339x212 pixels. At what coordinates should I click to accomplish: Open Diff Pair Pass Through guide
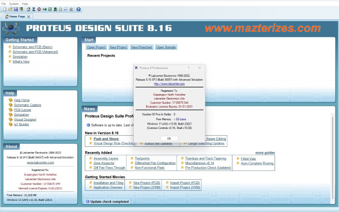[x=109, y=168]
